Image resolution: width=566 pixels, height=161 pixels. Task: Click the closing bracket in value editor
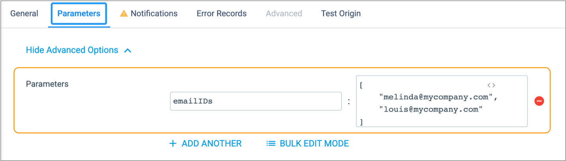[x=361, y=122]
